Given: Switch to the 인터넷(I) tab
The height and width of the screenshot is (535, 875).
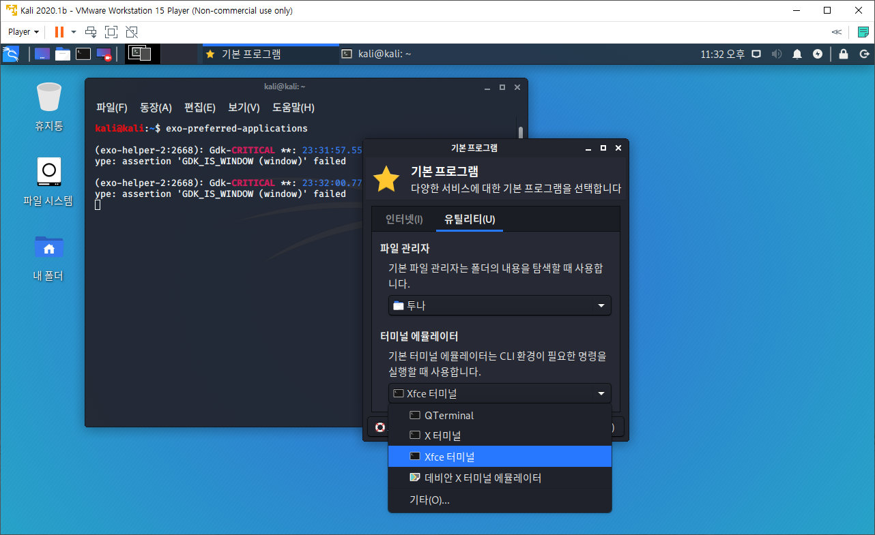Looking at the screenshot, I should 404,219.
